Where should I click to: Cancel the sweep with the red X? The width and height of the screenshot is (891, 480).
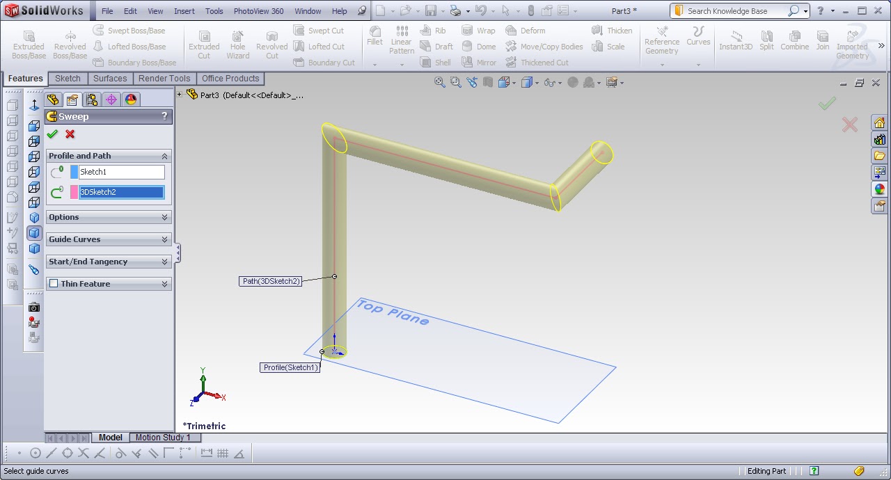pos(69,134)
